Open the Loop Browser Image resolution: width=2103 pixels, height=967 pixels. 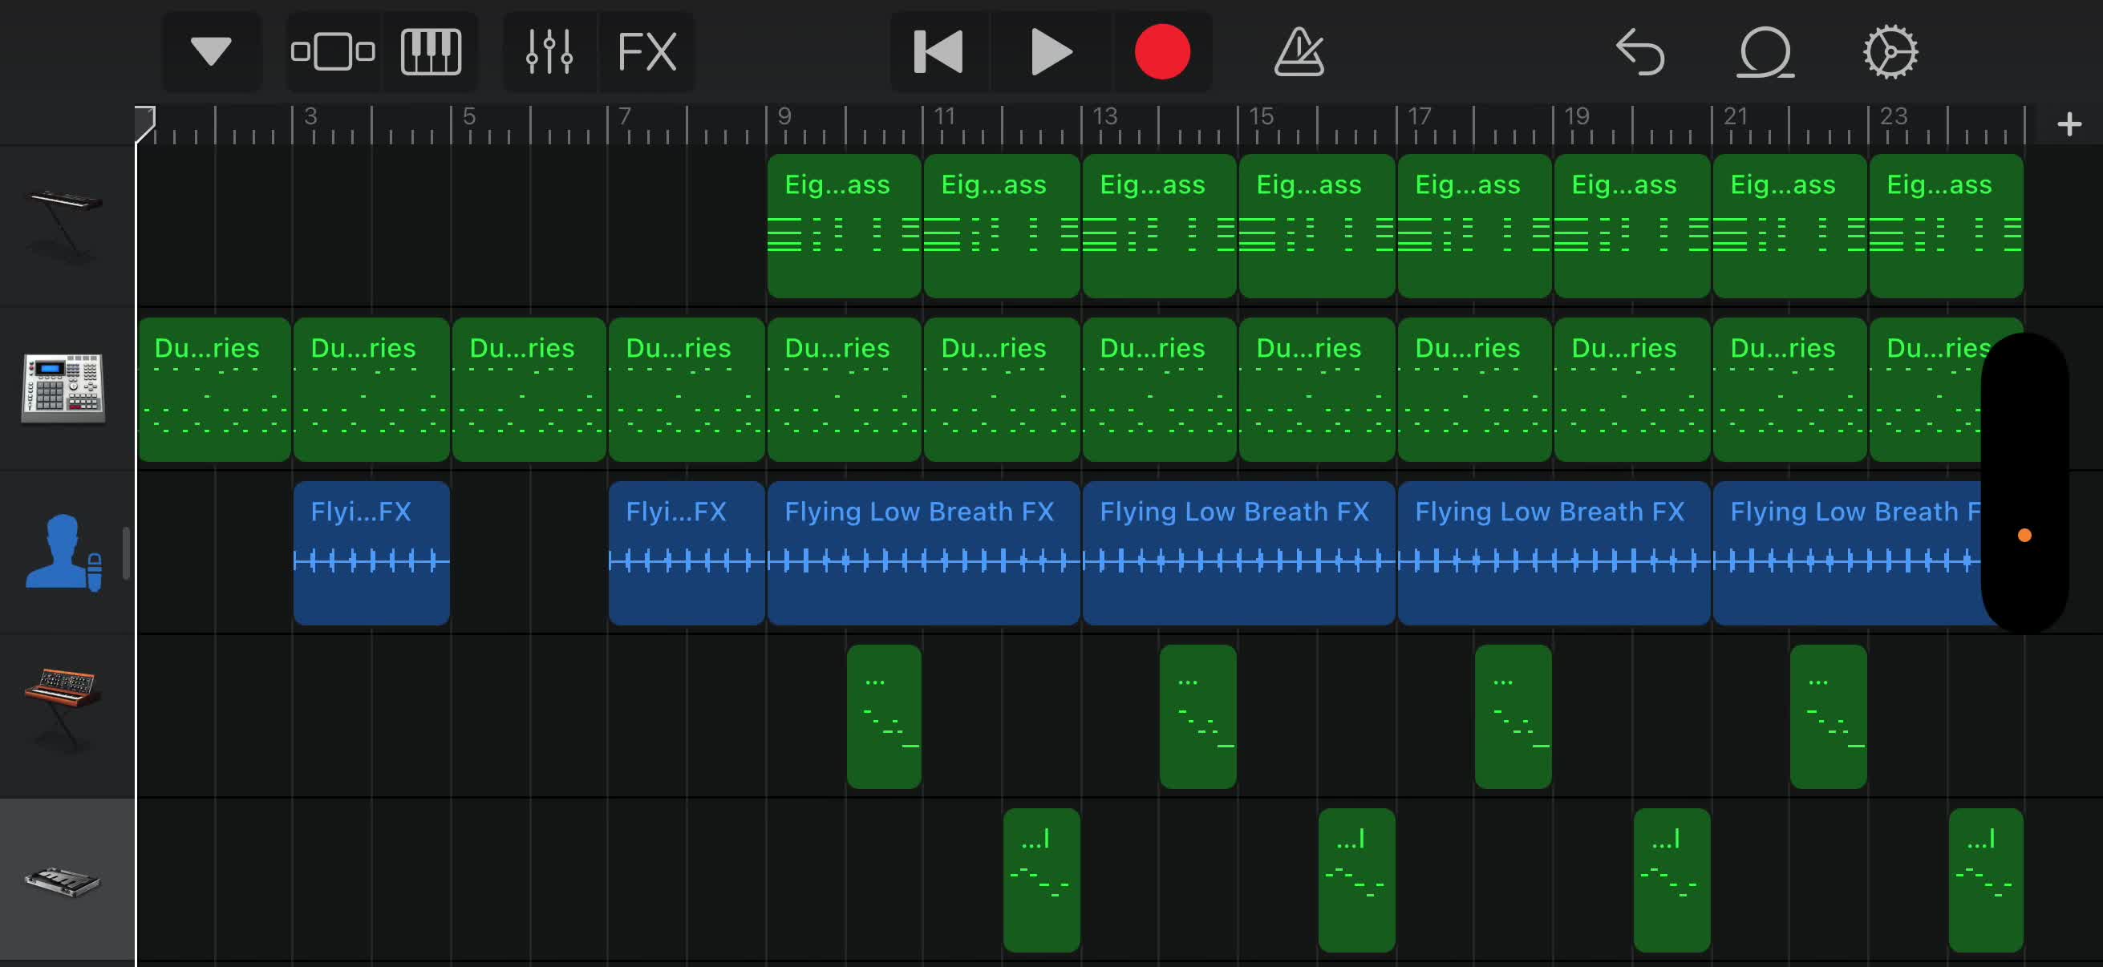(x=1765, y=51)
